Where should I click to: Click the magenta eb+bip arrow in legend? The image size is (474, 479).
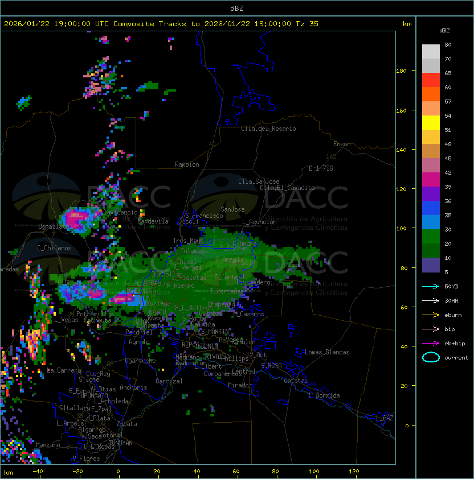(431, 344)
